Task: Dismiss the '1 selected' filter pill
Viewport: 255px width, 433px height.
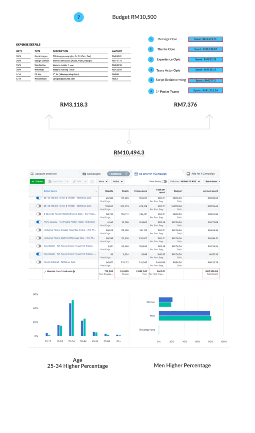Action: tap(127, 174)
